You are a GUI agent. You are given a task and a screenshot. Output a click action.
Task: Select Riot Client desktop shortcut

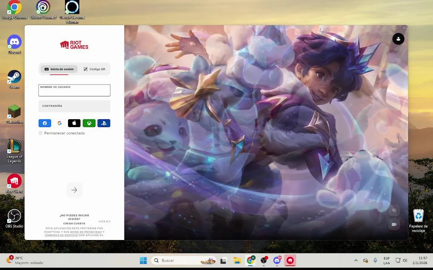coord(14,183)
